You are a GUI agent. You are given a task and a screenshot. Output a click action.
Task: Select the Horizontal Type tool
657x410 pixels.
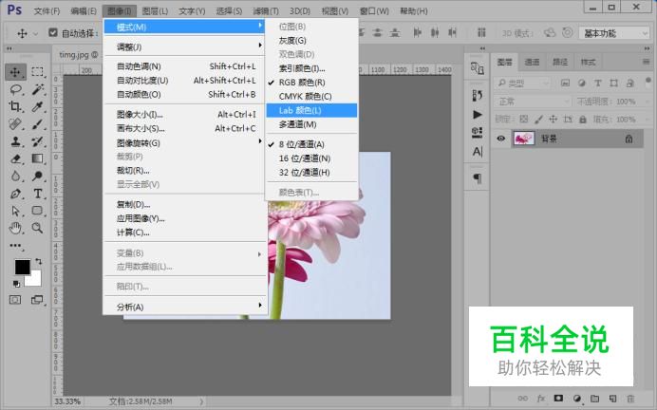[38, 194]
